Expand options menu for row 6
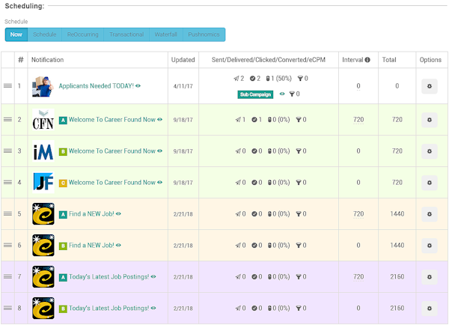The image size is (449, 325). coord(430,246)
